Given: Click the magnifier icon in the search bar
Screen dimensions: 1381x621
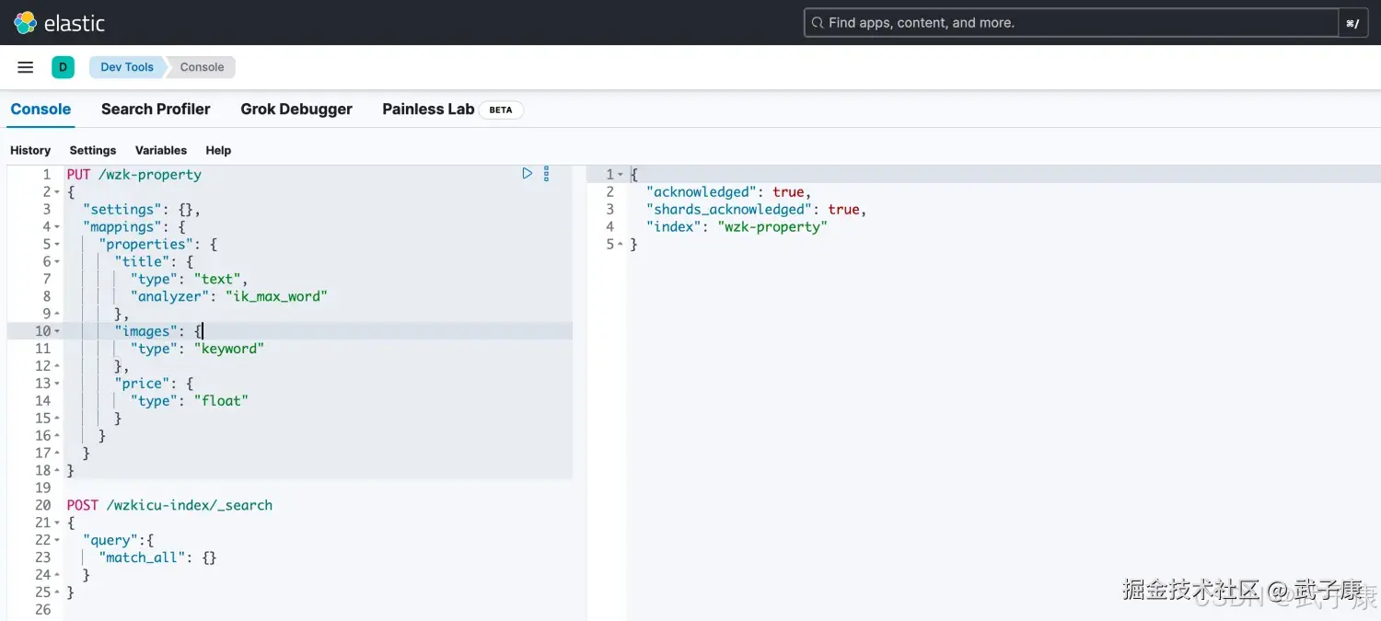Looking at the screenshot, I should 818,22.
